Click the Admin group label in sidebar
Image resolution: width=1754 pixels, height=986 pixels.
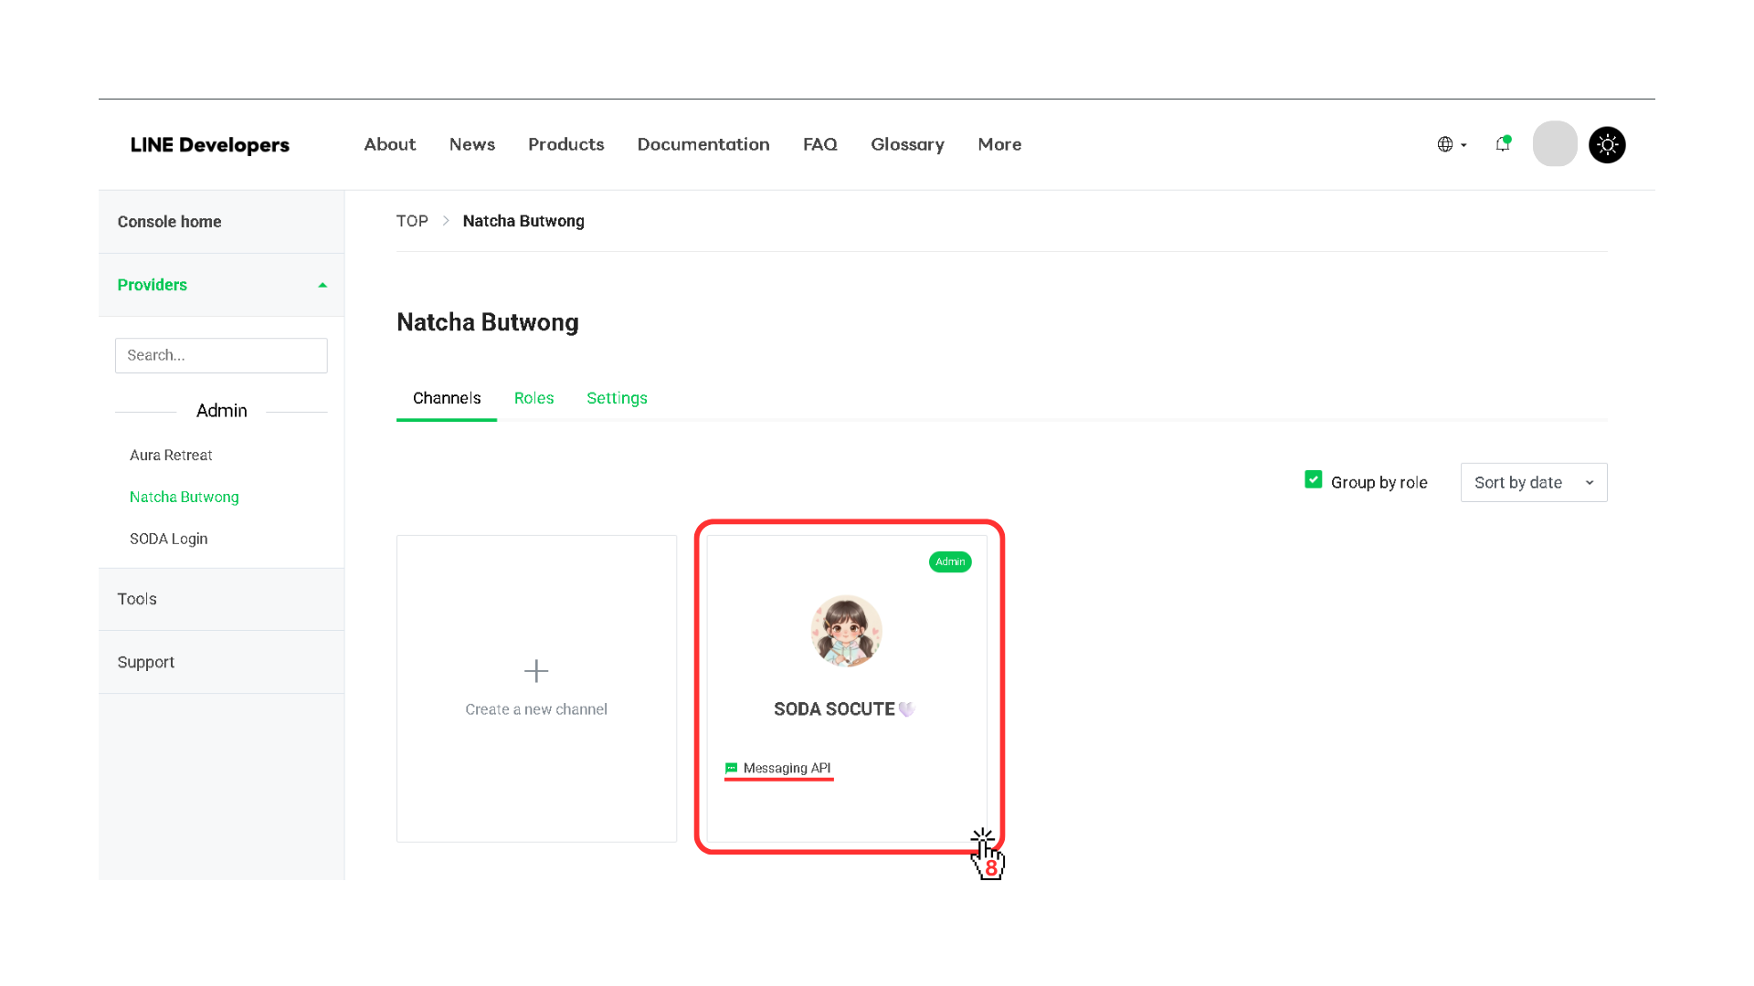click(x=222, y=411)
